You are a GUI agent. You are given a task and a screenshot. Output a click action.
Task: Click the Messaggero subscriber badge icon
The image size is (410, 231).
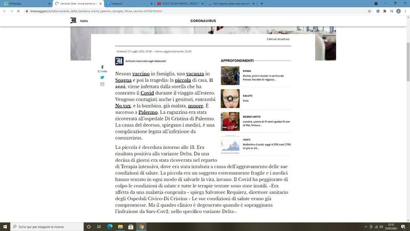(119, 61)
